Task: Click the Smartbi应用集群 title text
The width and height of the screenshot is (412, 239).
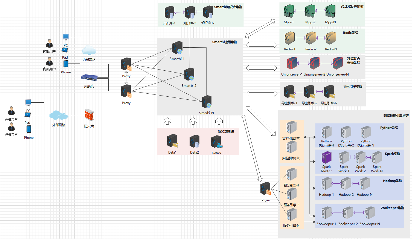Action: (x=225, y=42)
